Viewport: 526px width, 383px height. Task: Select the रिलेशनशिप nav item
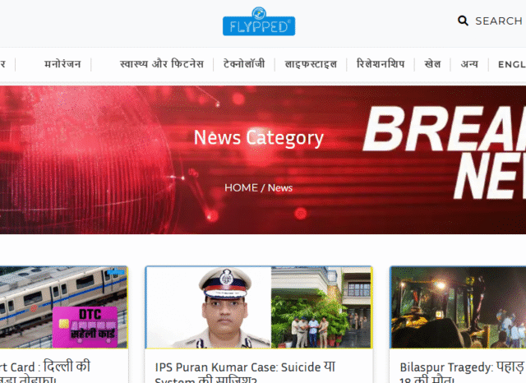click(x=381, y=64)
